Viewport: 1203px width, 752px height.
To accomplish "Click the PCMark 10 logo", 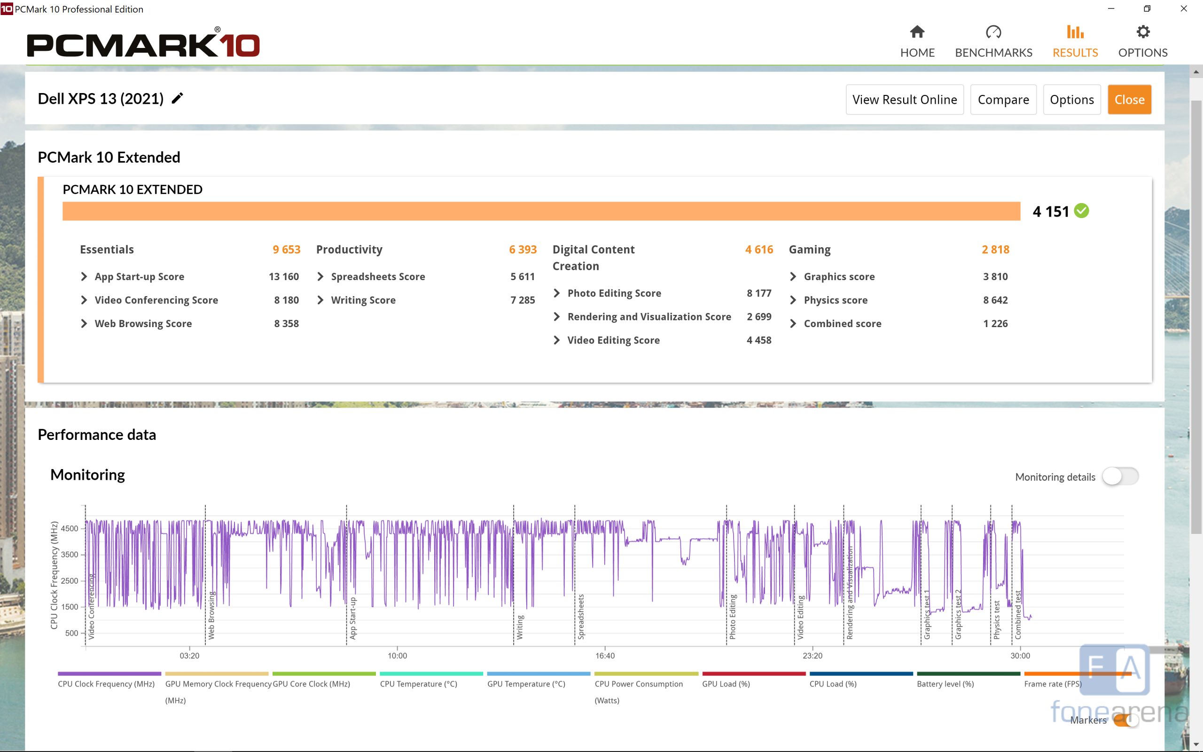I will pyautogui.click(x=143, y=44).
